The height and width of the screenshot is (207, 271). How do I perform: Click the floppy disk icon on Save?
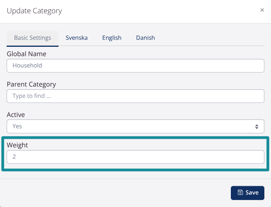240,193
